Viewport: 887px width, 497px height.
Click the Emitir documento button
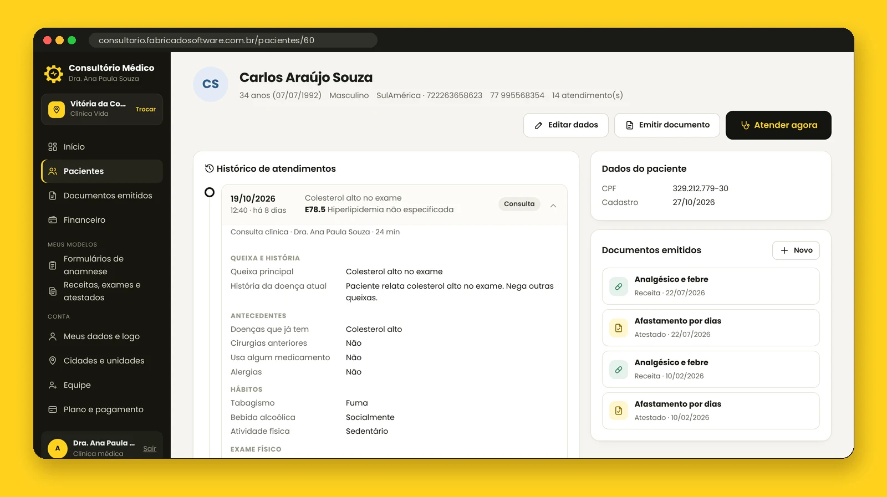pyautogui.click(x=667, y=125)
